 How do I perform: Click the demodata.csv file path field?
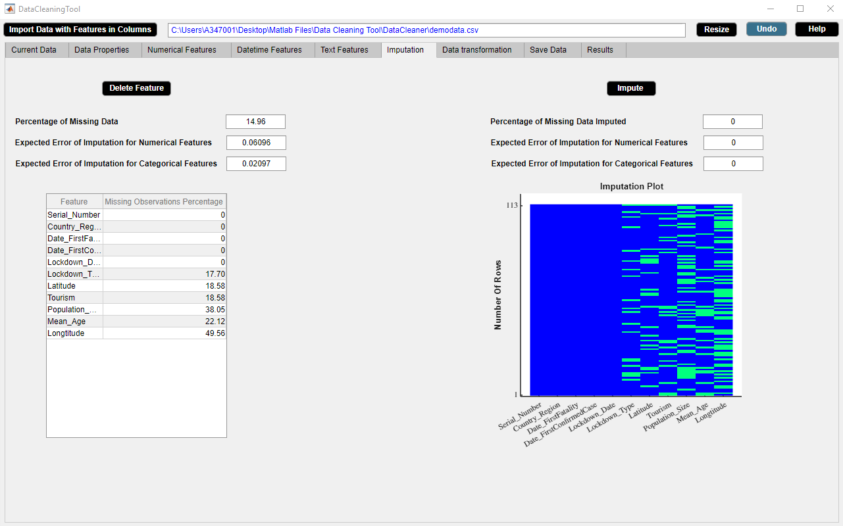coord(426,30)
